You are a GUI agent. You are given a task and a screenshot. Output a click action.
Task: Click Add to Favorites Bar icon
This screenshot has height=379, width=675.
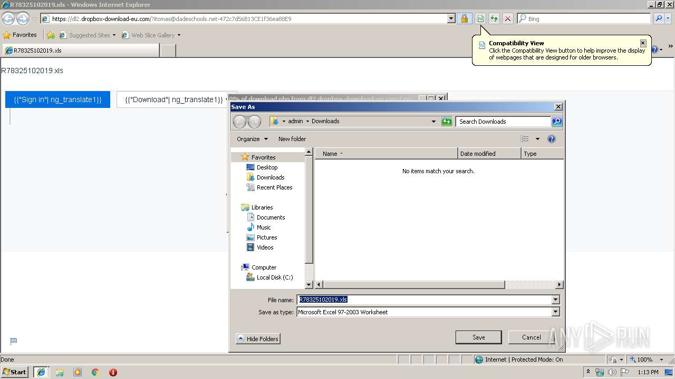click(51, 35)
